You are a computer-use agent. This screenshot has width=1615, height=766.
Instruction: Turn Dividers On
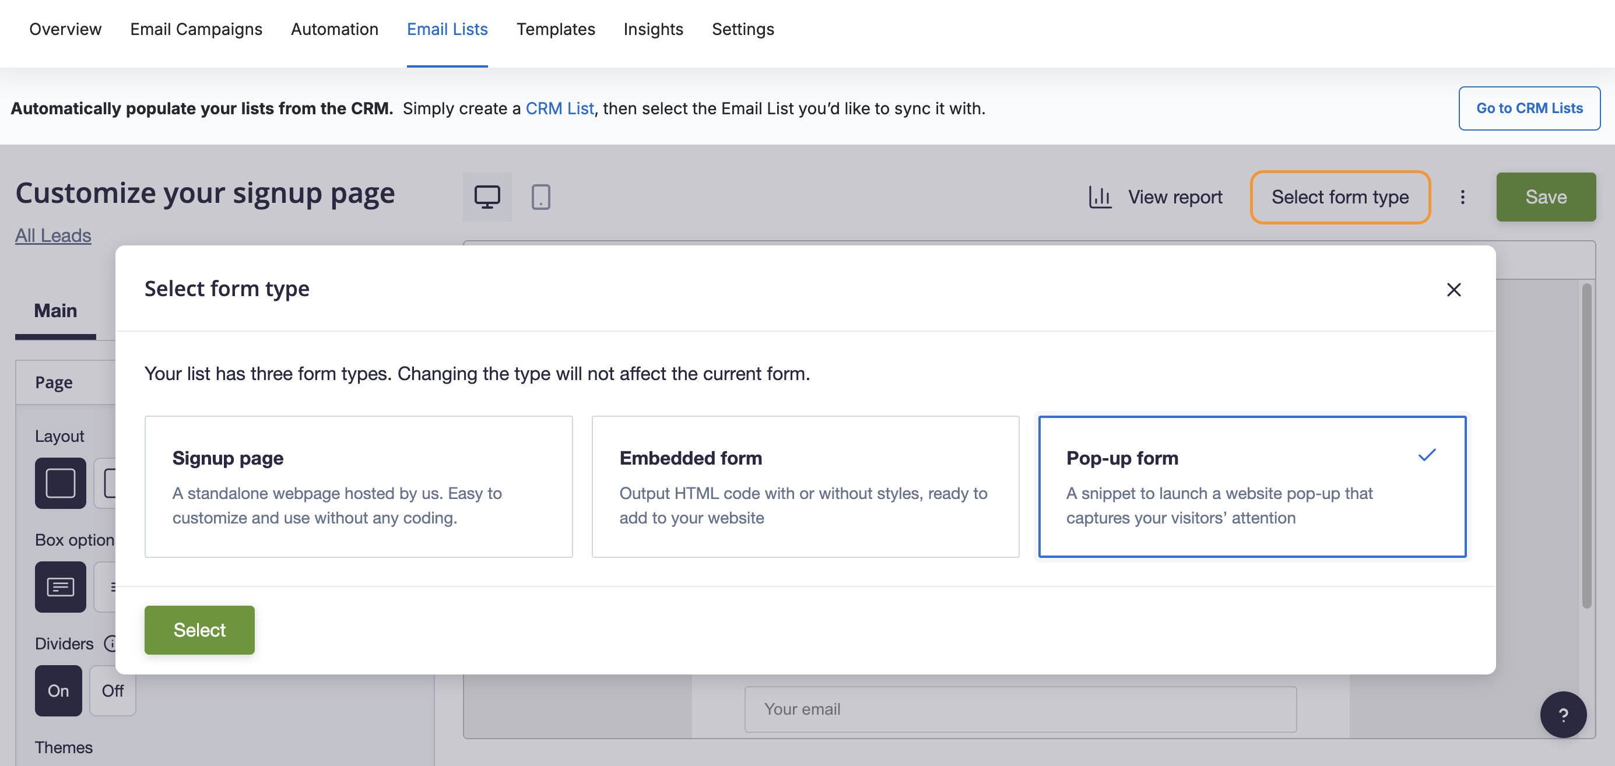tap(58, 690)
